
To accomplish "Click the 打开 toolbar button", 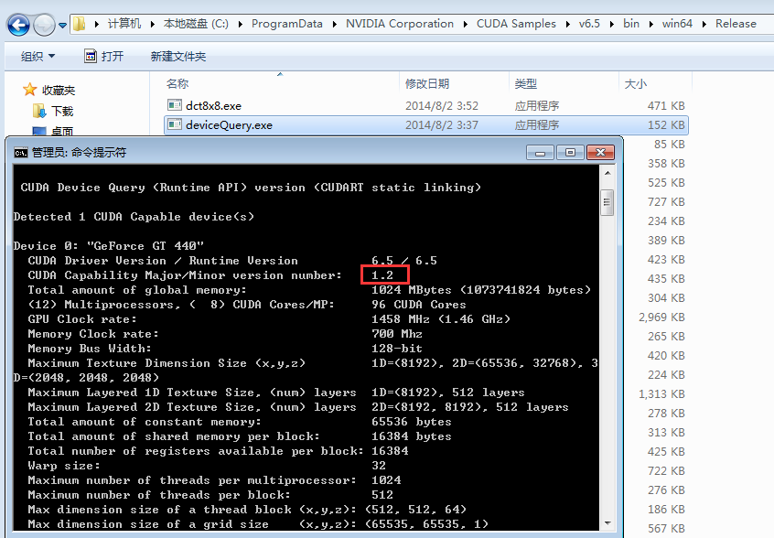I will pyautogui.click(x=103, y=56).
